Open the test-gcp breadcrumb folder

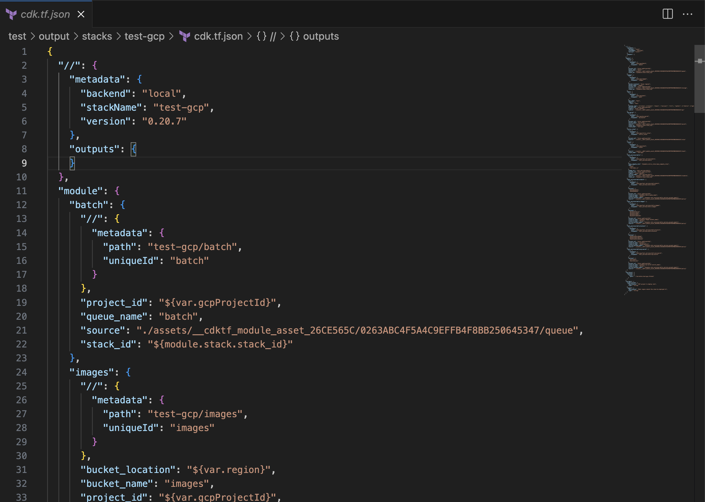pos(144,36)
